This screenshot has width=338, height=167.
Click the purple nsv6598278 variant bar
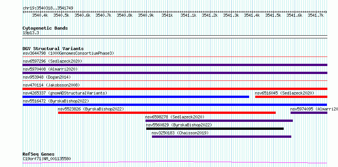(x=219, y=121)
